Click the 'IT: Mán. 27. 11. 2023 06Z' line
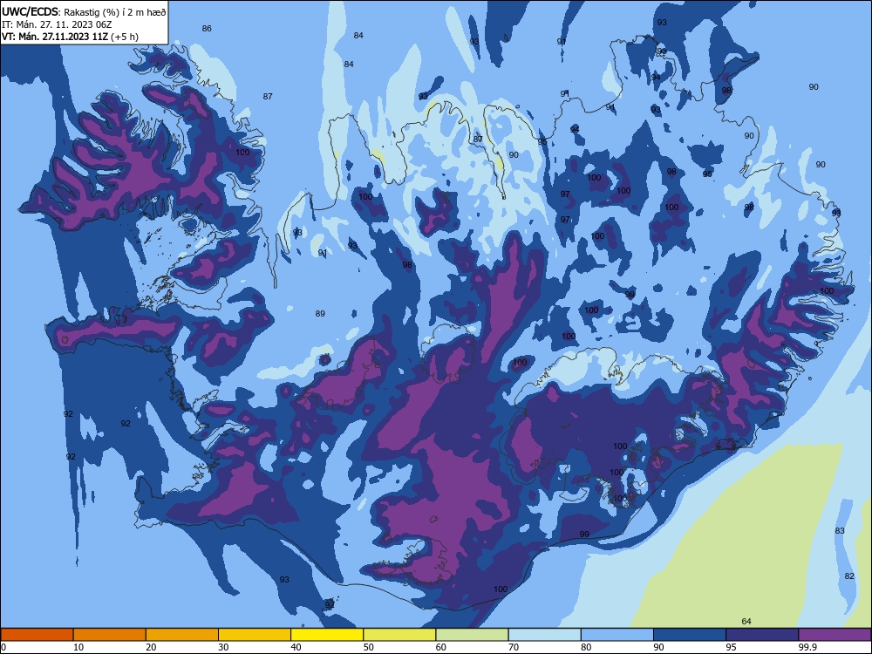The height and width of the screenshot is (654, 872). tap(57, 24)
